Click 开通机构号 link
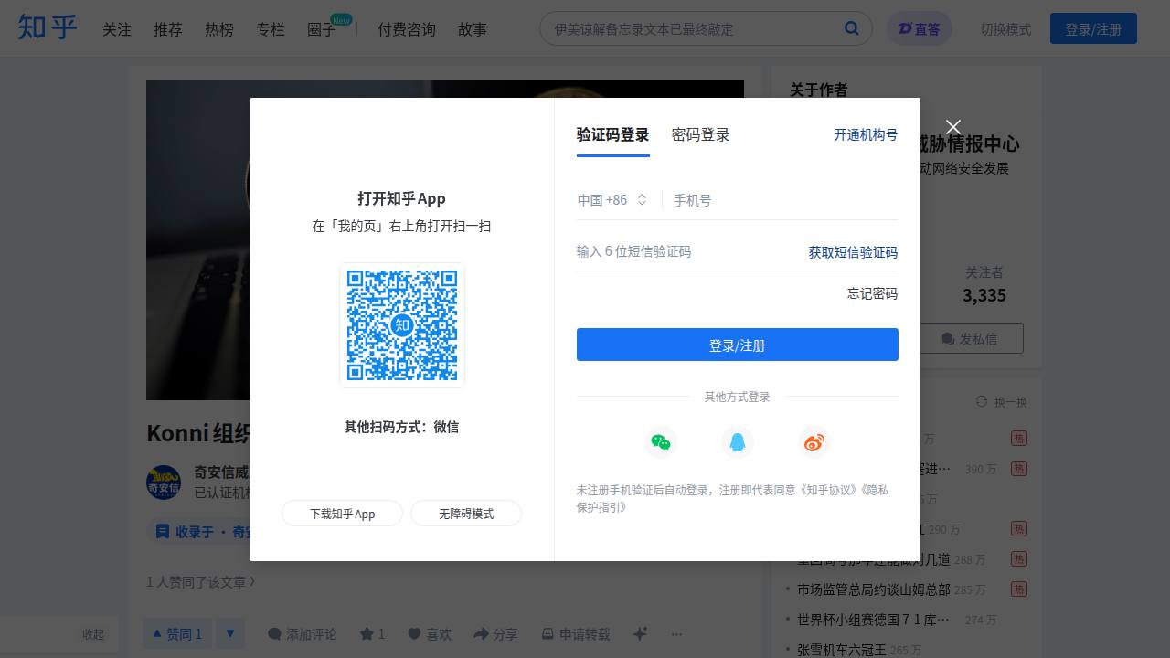 click(866, 134)
